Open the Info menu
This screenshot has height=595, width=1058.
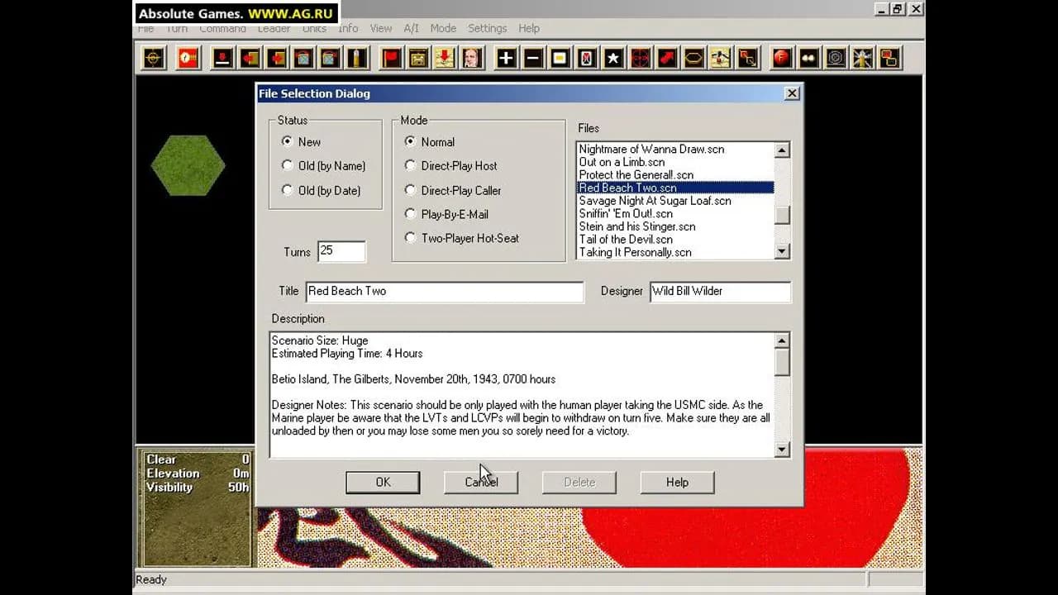point(348,28)
